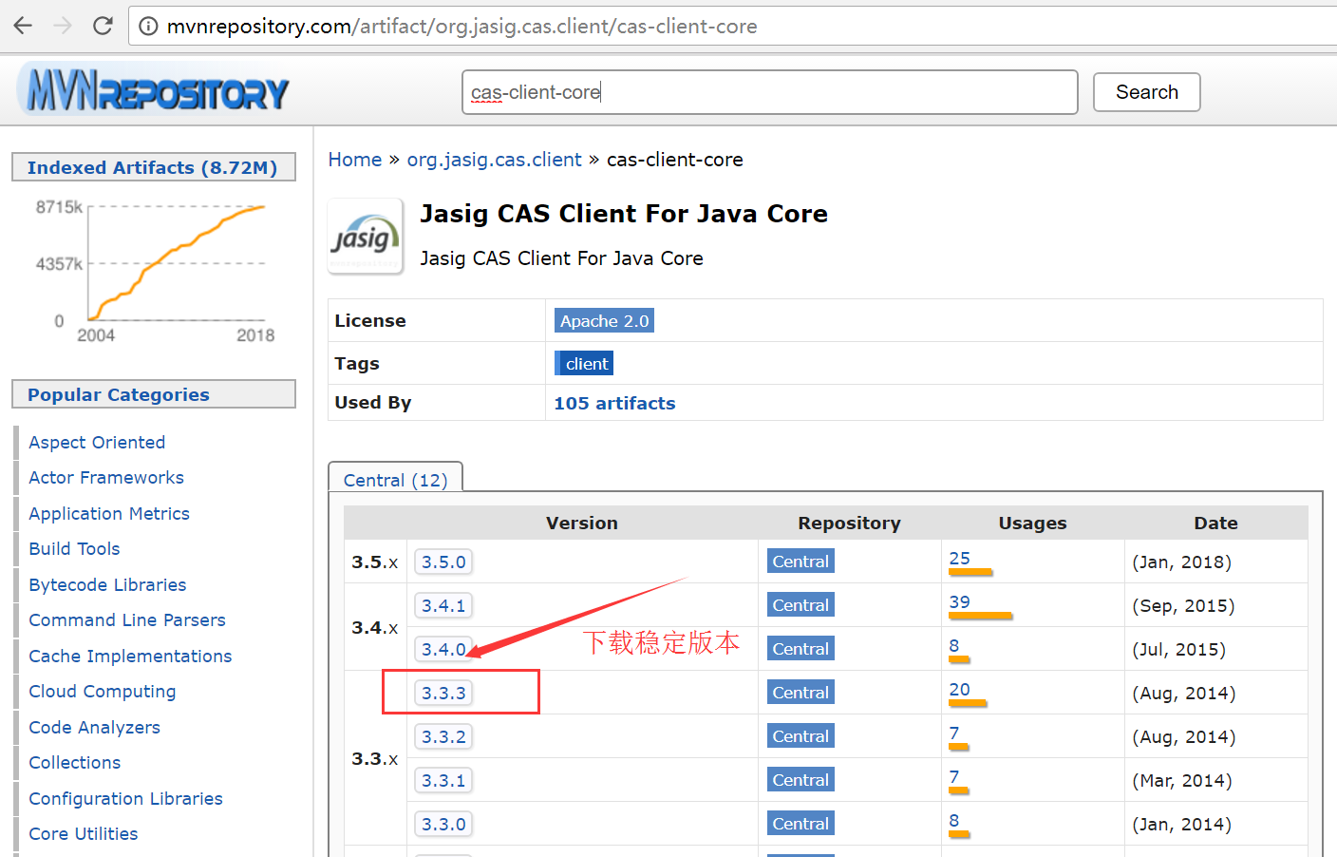Open usages link 7 for version 3.3.1
Viewport: 1337px width, 857px height.
[x=954, y=776]
